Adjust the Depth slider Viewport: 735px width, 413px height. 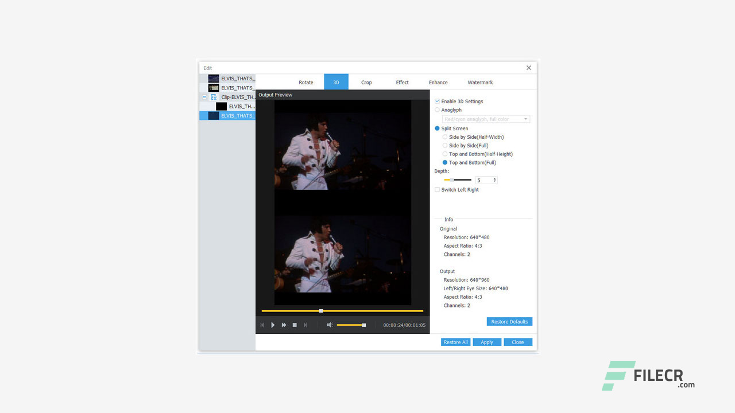pos(457,180)
